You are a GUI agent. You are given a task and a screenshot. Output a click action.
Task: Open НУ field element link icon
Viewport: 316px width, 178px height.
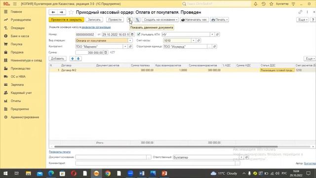click(217, 34)
